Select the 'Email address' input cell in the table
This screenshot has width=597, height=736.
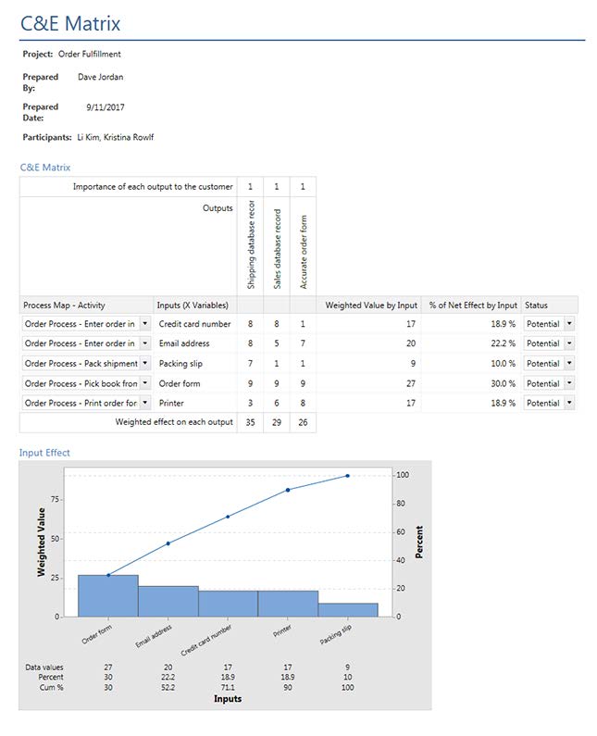pyautogui.click(x=185, y=343)
